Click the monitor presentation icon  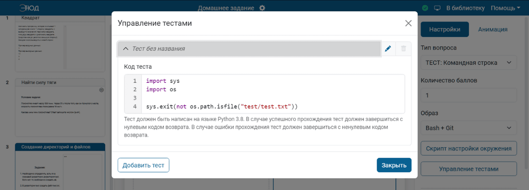click(x=437, y=8)
